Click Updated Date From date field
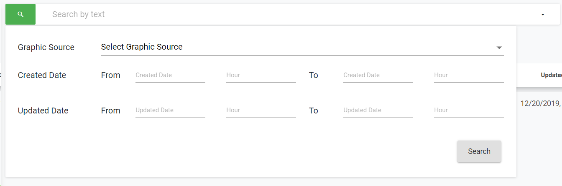The image size is (562, 186). pyautogui.click(x=170, y=111)
